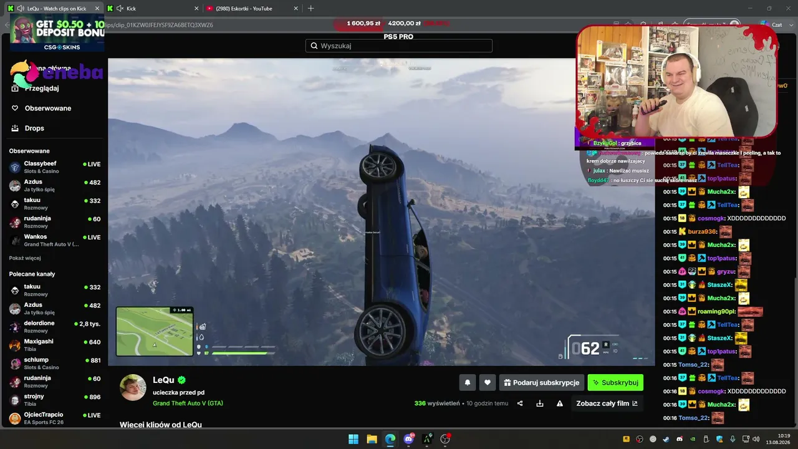Click the clip title ucieczka przed pd
Image resolution: width=798 pixels, height=449 pixels.
point(178,392)
